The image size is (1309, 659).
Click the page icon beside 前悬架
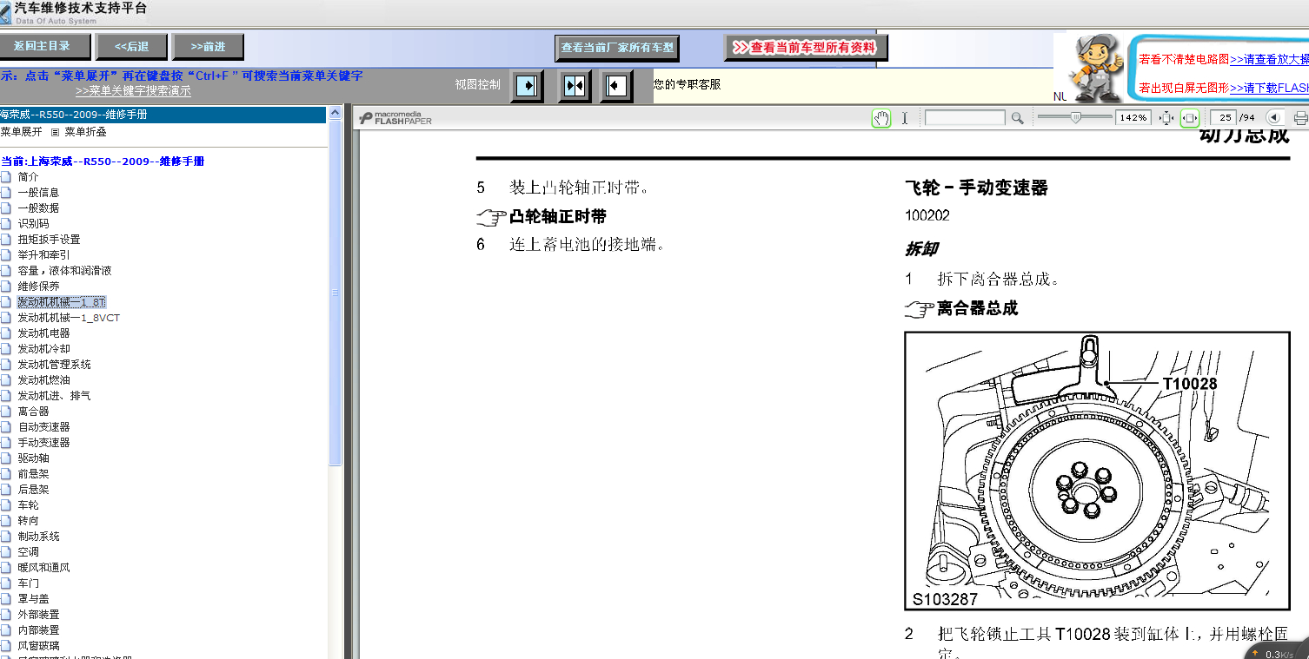pyautogui.click(x=6, y=474)
